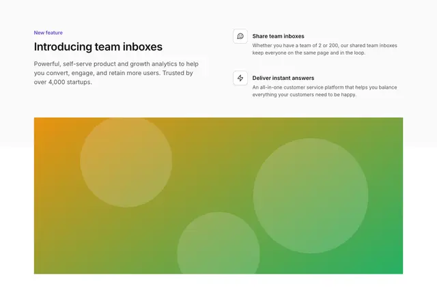Click the 'Share team inboxes' title
The height and width of the screenshot is (303, 437).
tap(278, 36)
